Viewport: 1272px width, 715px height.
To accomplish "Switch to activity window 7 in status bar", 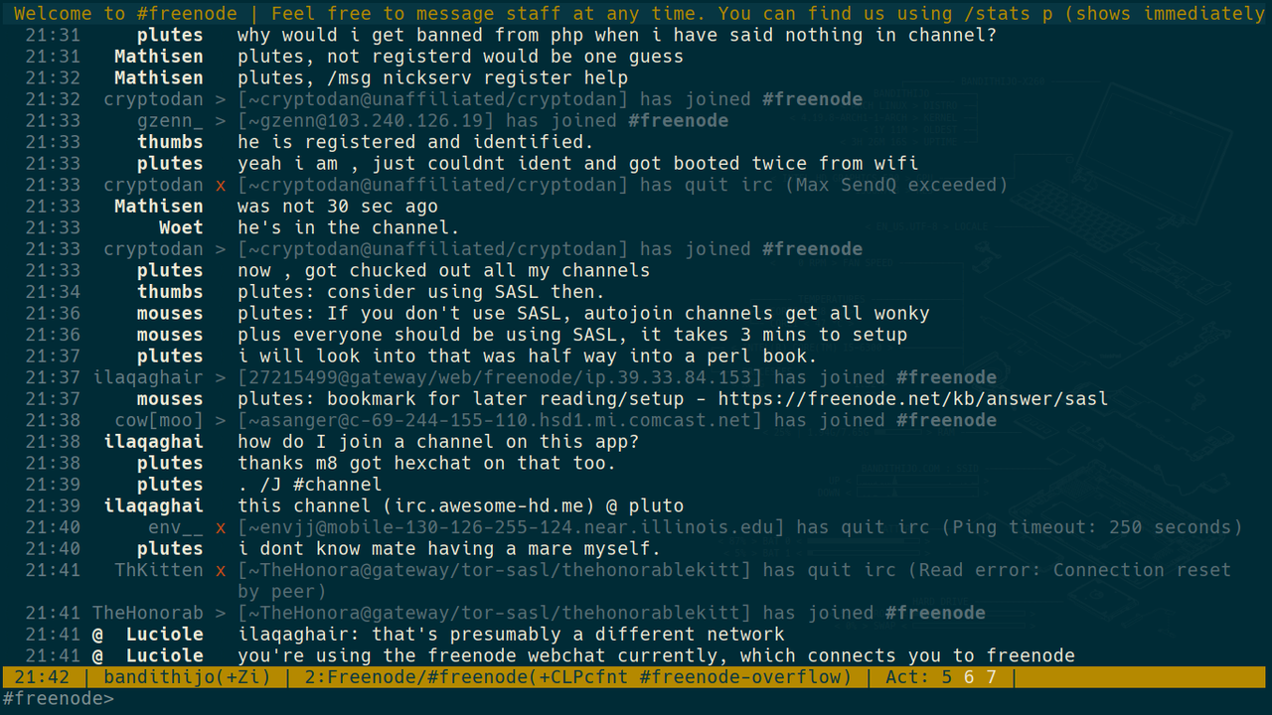I will (x=991, y=677).
